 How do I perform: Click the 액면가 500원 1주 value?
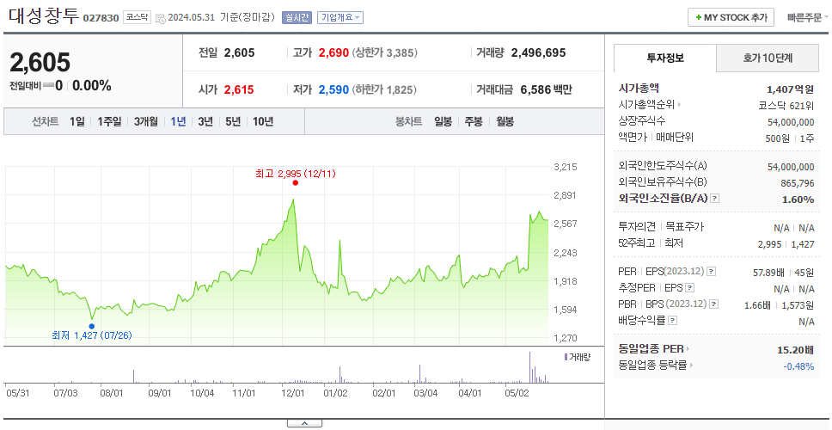pyautogui.click(x=791, y=138)
